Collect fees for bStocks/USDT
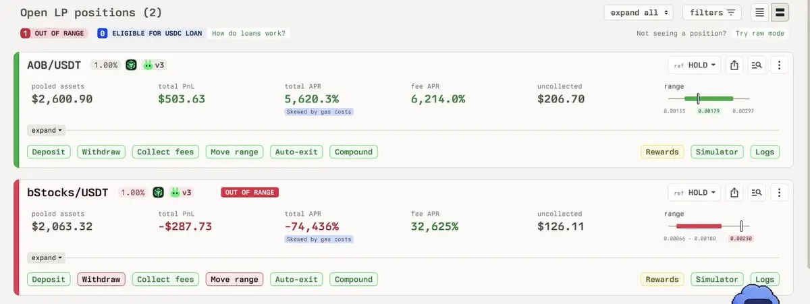The width and height of the screenshot is (810, 304). click(x=166, y=279)
